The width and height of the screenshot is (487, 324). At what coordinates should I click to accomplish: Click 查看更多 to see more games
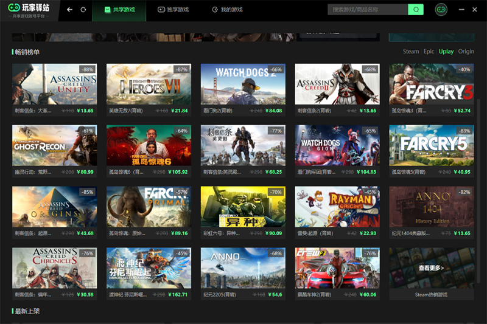coord(431,268)
